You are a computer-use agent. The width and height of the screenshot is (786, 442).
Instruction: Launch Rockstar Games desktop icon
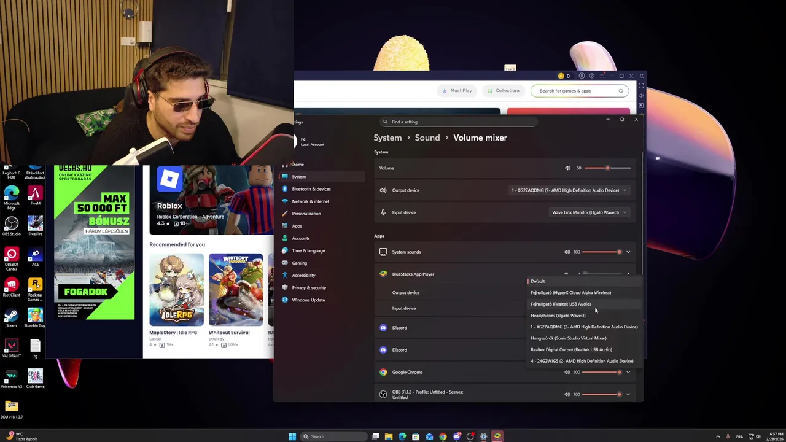pos(35,289)
